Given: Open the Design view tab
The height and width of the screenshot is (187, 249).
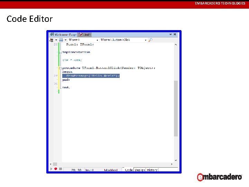Looking at the screenshot, I should point(140,170).
